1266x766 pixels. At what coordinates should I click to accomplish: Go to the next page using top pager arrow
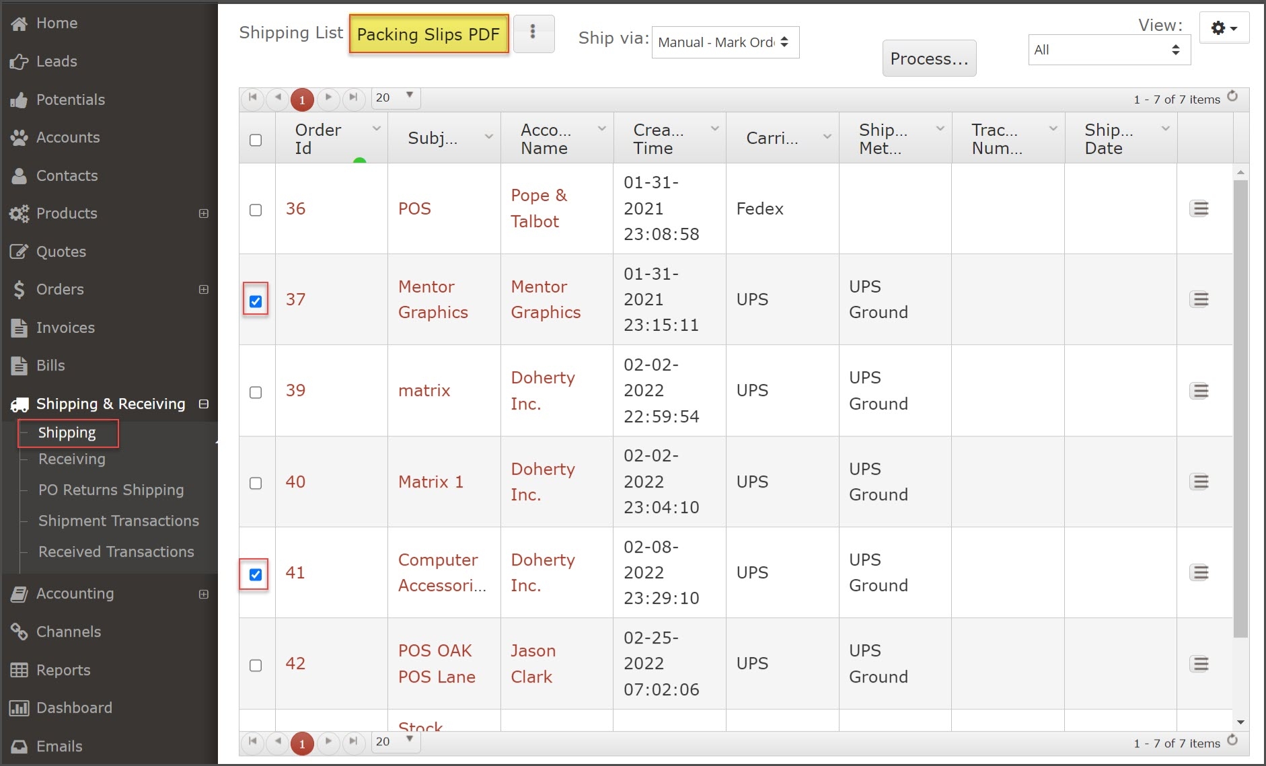click(x=328, y=98)
